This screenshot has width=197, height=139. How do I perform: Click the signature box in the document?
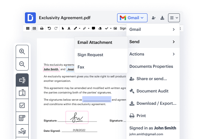tap(77, 117)
